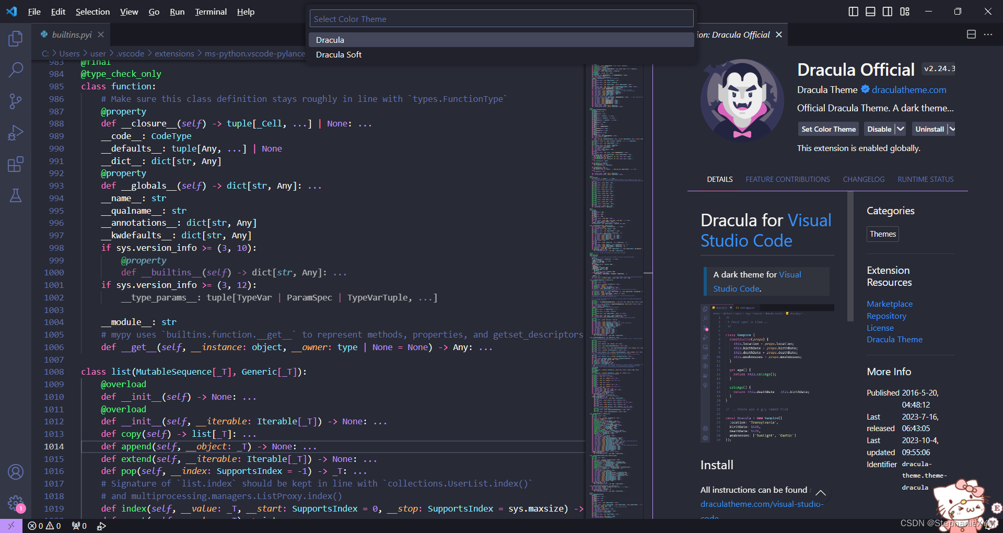Open editor More Actions ellipsis
This screenshot has height=533, width=1003.
point(988,34)
